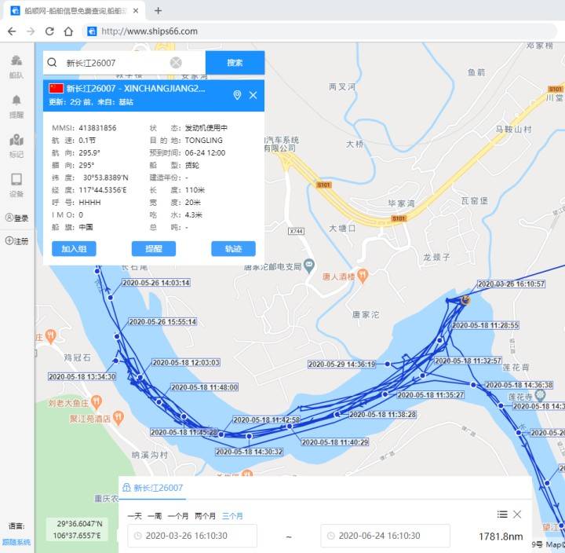Click the 唐家沱邮电支局 map pin
This screenshot has width=565, height=553.
[x=309, y=266]
